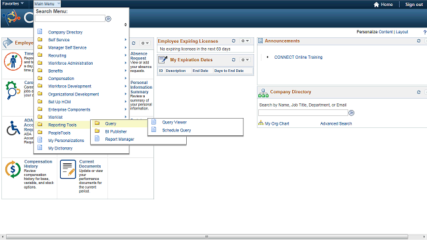Expand the Self Service submenu arrow

tap(125, 40)
